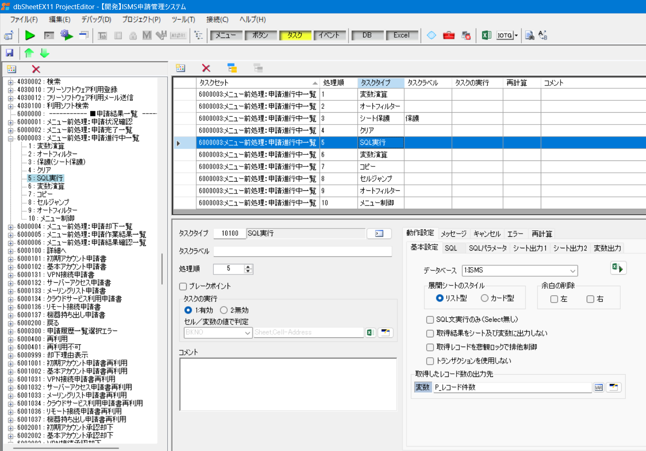Click the blue diamond icon in toolbar
This screenshot has height=451, width=646.
(431, 35)
